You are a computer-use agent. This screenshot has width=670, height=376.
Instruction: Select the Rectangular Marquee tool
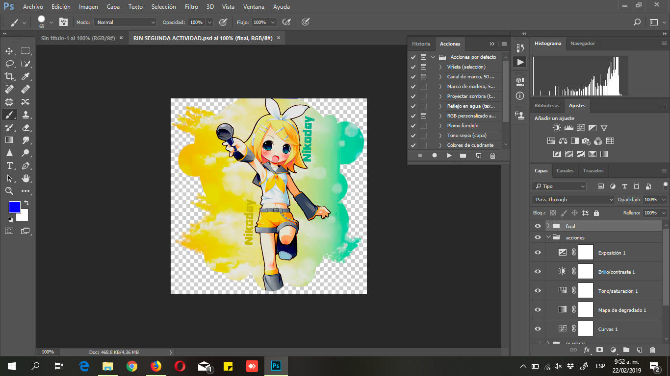(26, 51)
